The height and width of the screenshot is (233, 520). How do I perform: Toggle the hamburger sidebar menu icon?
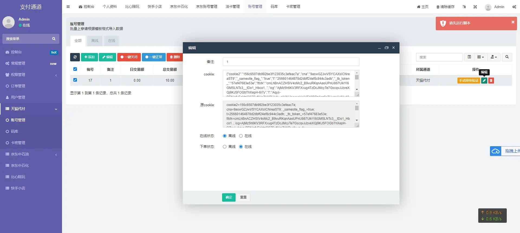point(68,7)
